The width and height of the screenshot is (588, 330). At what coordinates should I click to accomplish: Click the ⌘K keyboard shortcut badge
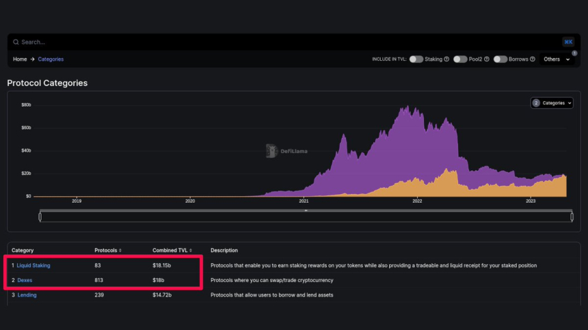pos(567,42)
